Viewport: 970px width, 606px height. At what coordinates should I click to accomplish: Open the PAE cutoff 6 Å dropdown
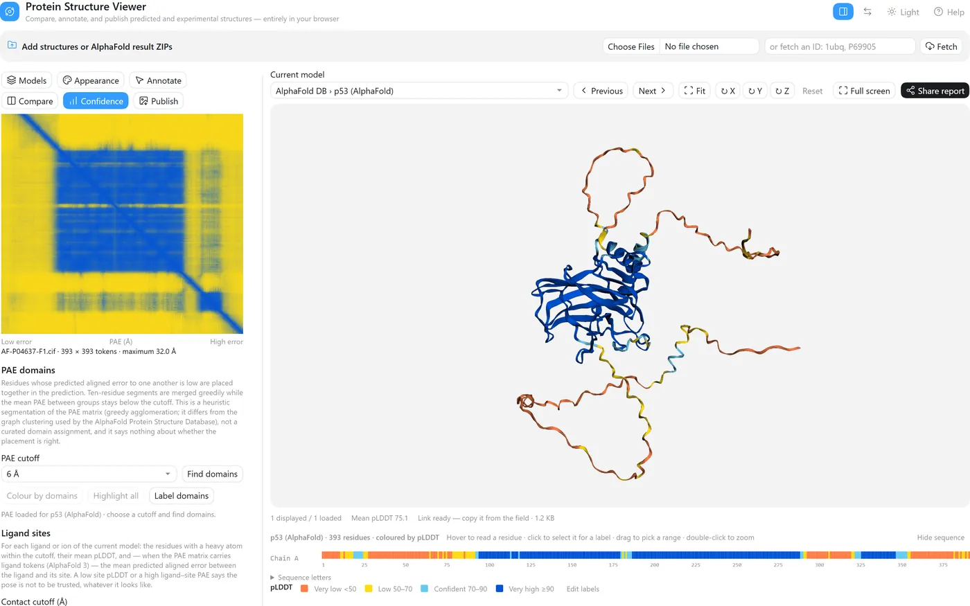[x=88, y=474]
